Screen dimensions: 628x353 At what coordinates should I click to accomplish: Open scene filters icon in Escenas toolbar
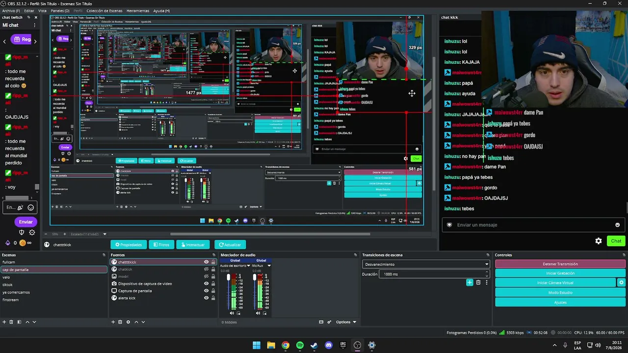(19, 322)
